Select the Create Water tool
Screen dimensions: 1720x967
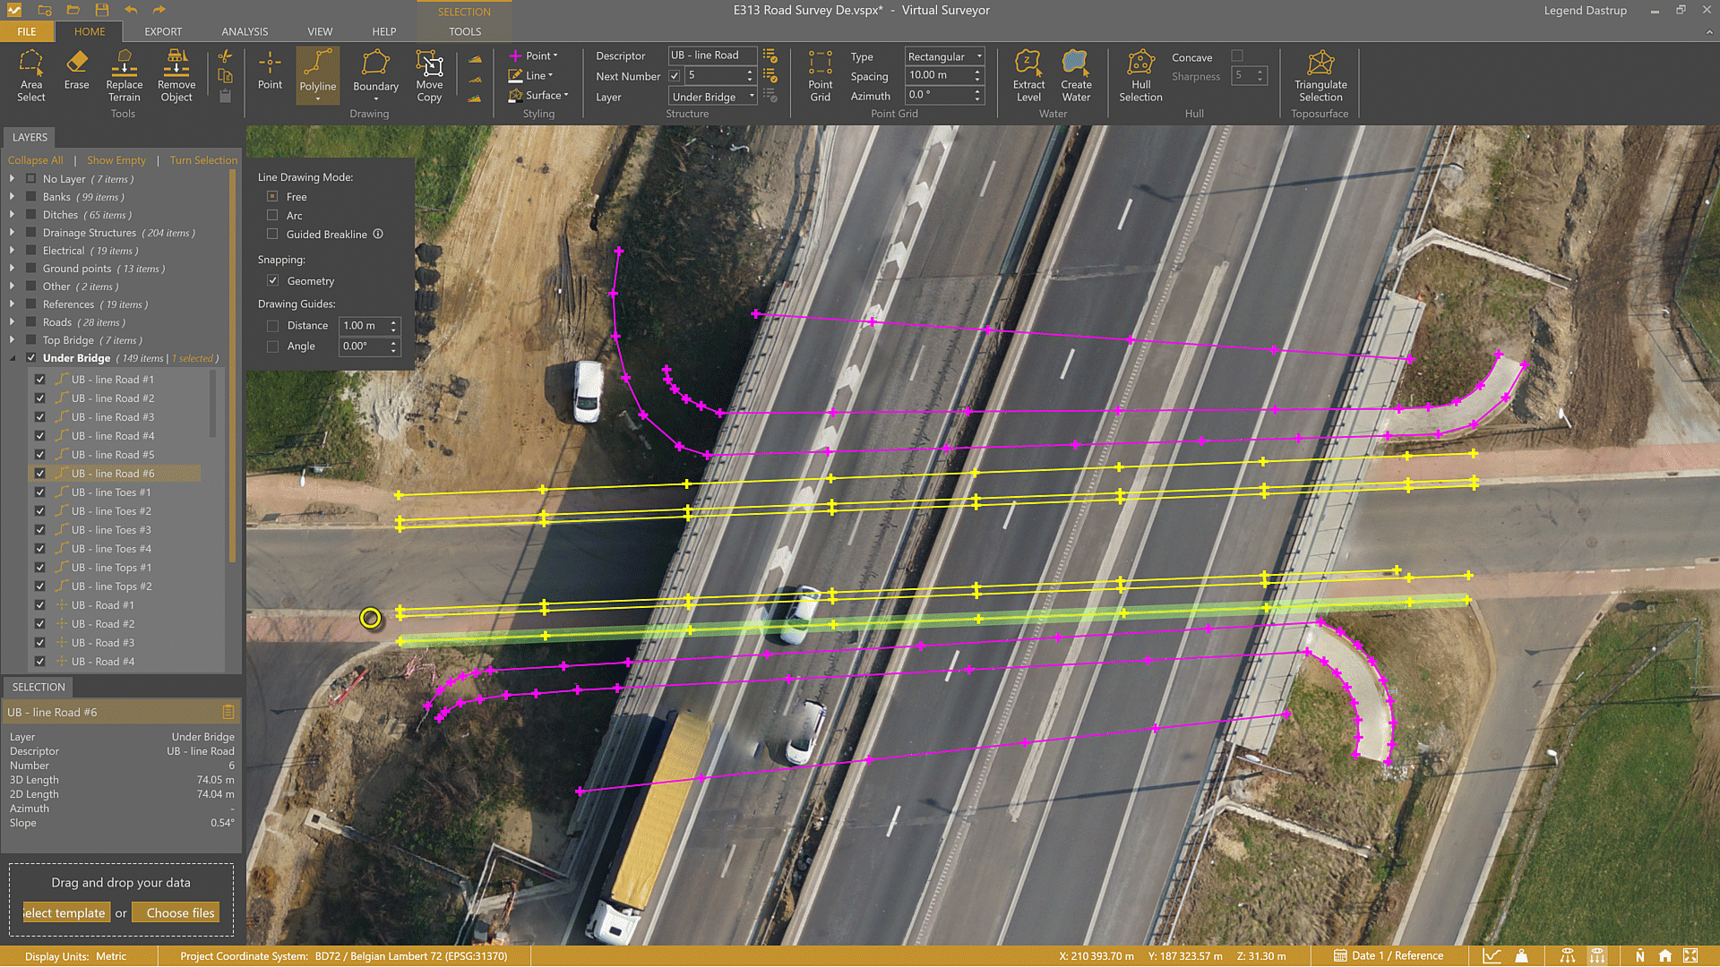pos(1075,75)
